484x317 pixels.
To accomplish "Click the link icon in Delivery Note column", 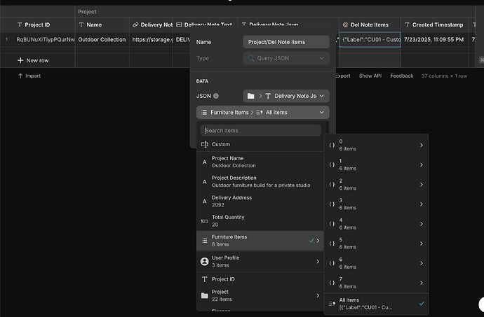I will pos(135,24).
